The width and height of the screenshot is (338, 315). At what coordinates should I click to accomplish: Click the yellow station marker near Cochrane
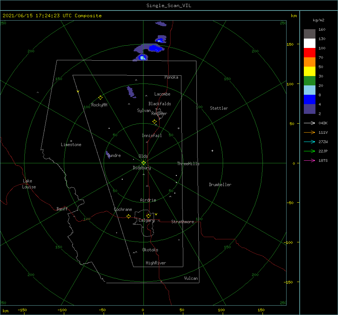[129, 216]
